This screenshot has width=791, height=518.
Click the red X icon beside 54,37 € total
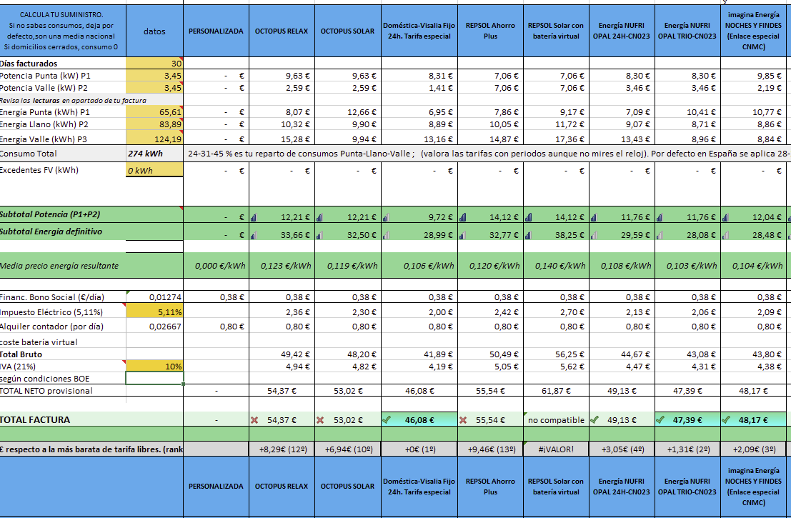254,419
